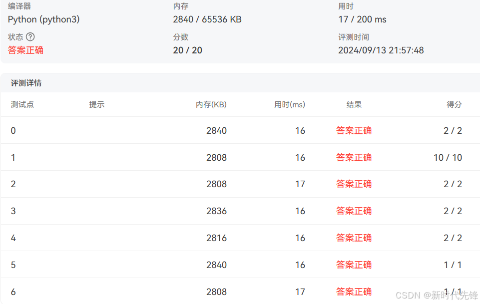Screen dimensions: 480x304
Task: Click the evaluation timestamp 2024/09/13 21:57:48
Action: (381, 50)
